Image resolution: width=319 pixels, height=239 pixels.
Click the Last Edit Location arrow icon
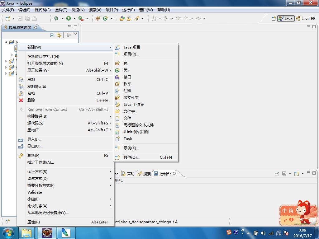pyautogui.click(x=179, y=18)
